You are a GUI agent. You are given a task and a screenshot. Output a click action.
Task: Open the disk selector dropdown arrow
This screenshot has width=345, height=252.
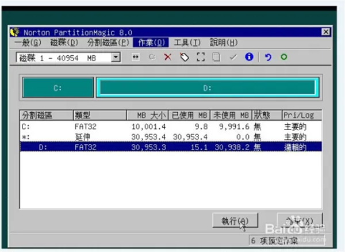[x=116, y=58]
